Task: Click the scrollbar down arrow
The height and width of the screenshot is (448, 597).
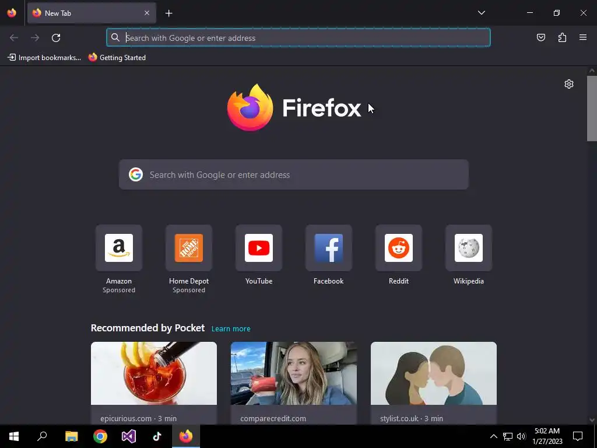Action: coord(592,420)
